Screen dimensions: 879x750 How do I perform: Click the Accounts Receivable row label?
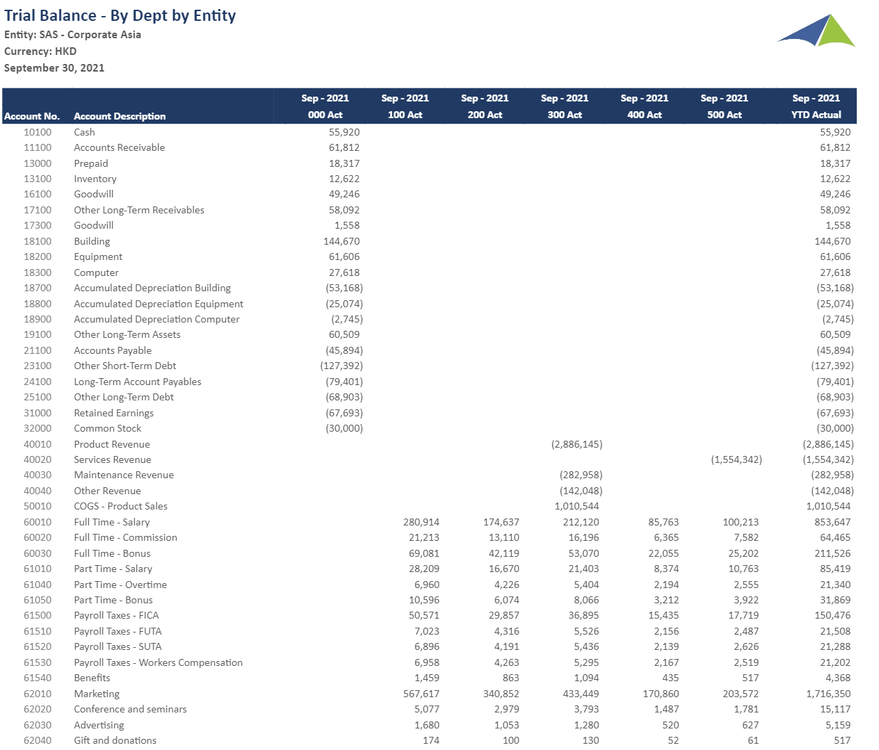pyautogui.click(x=120, y=147)
